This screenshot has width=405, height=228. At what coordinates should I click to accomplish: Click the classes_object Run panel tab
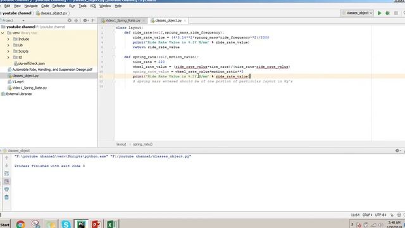pos(18,151)
